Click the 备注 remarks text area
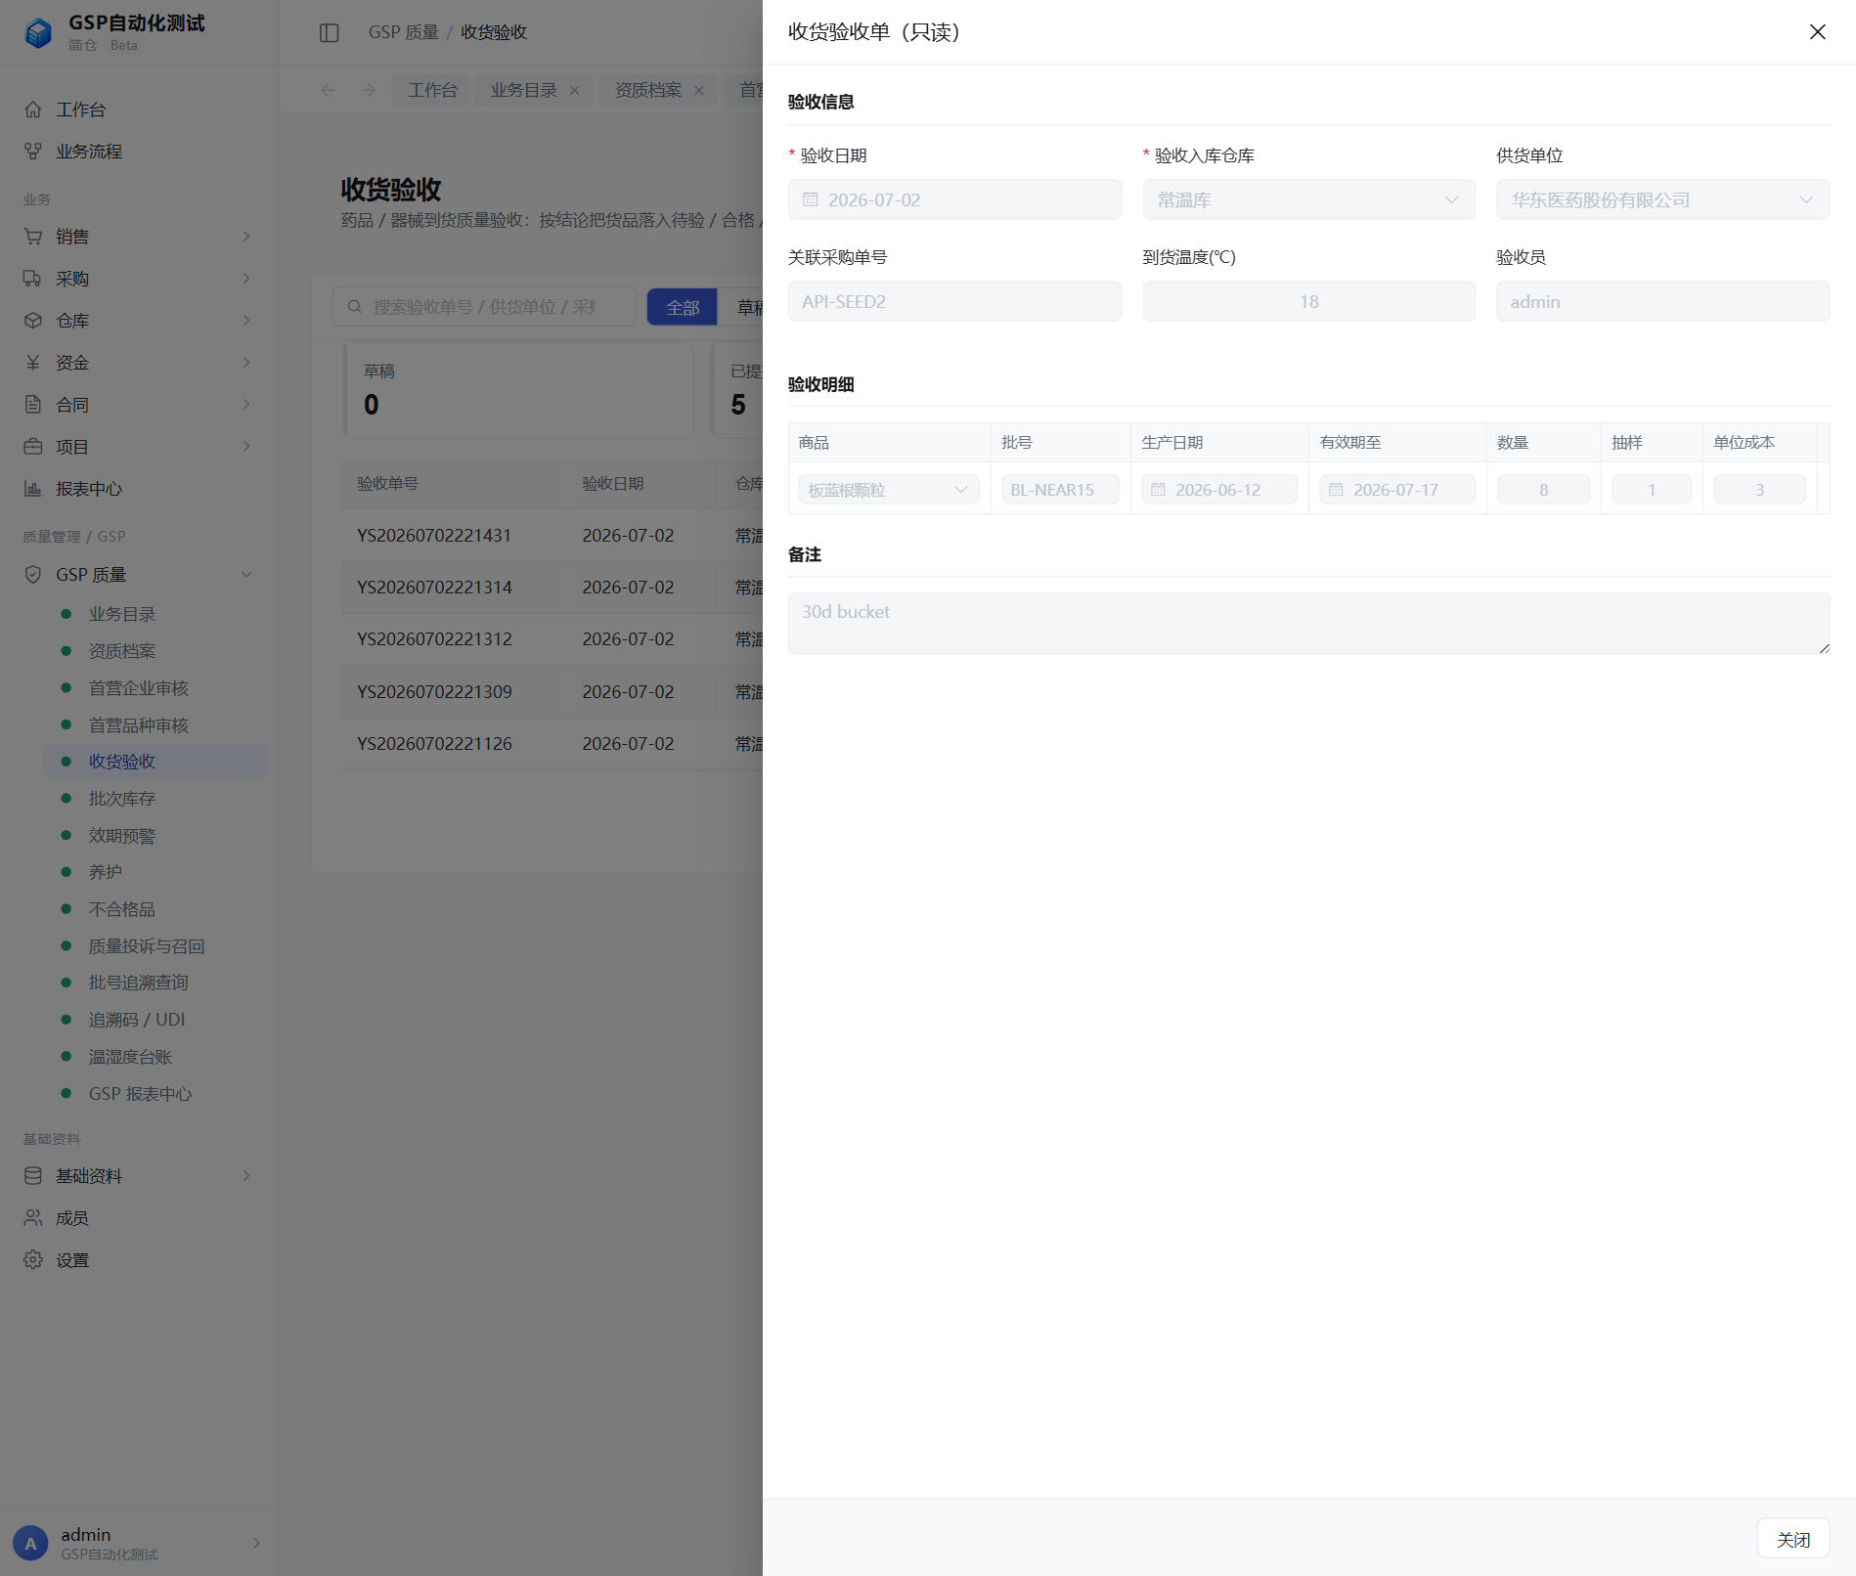1856x1576 pixels. pyautogui.click(x=1308, y=624)
